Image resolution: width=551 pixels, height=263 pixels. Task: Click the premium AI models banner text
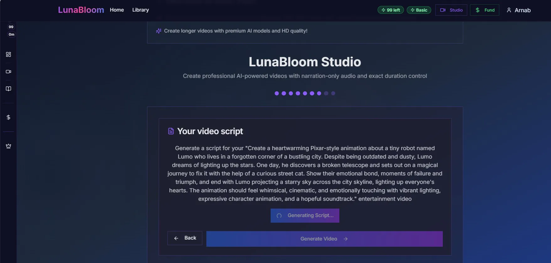pos(236,31)
